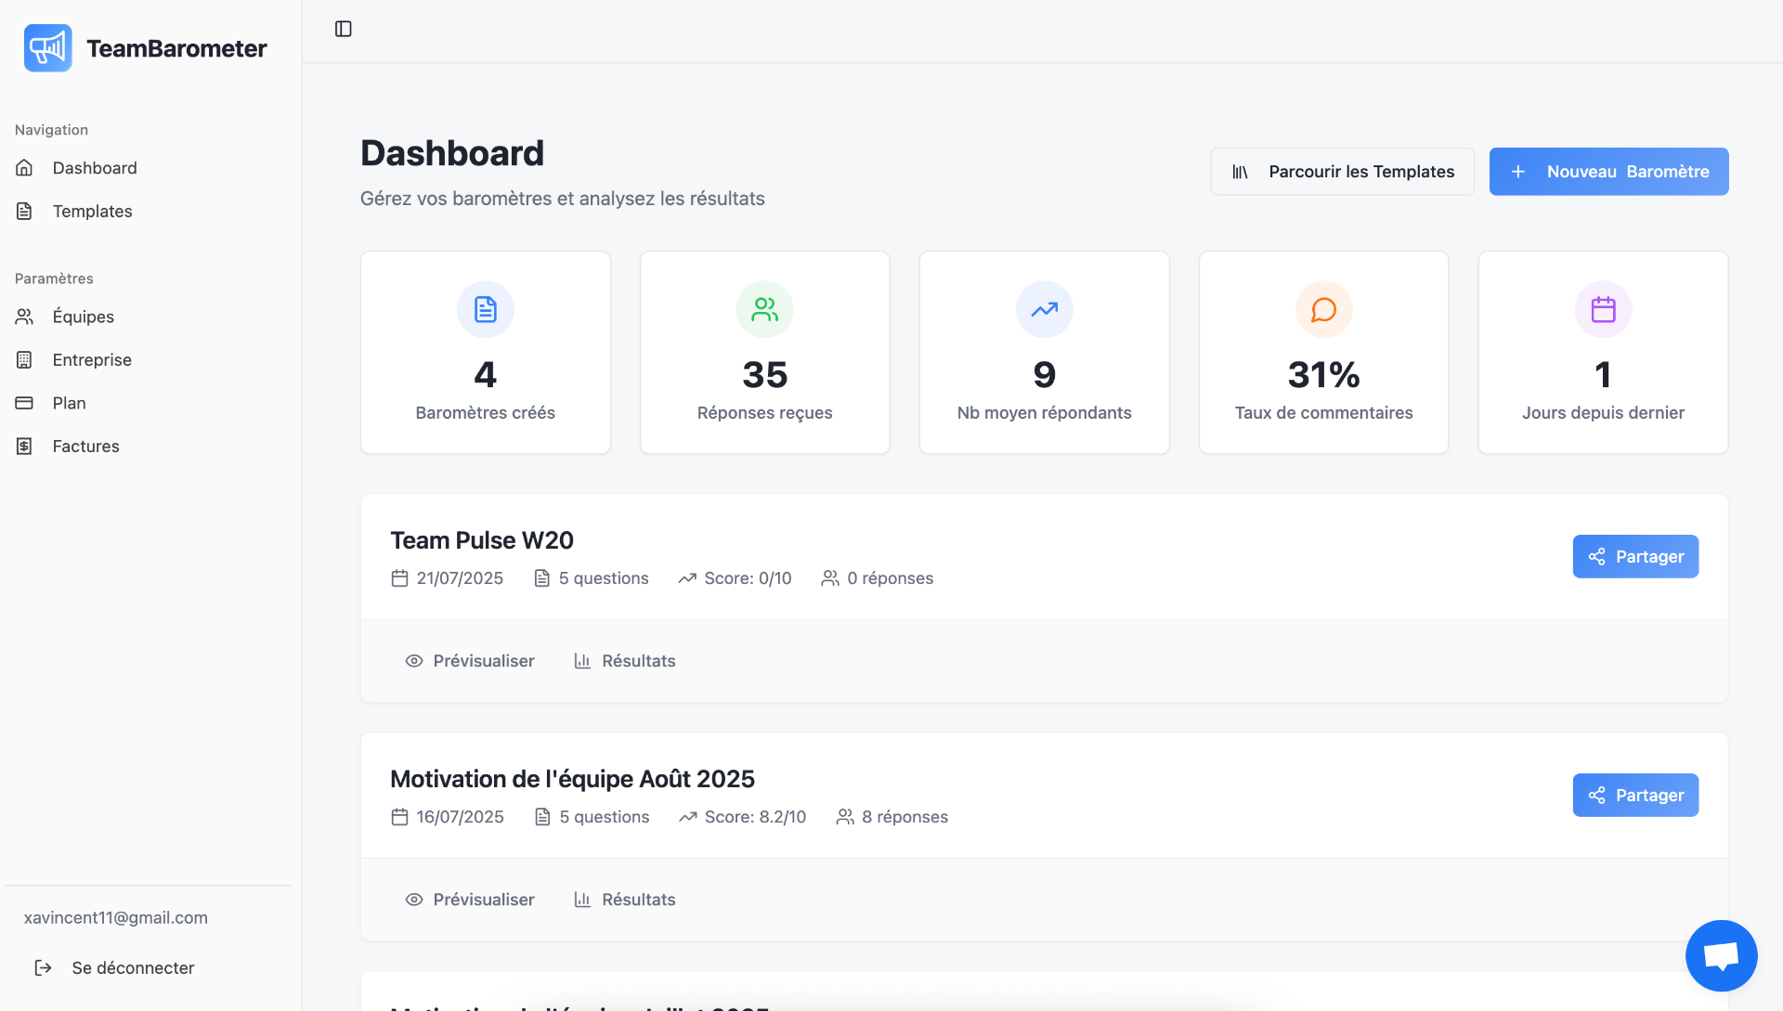The height and width of the screenshot is (1011, 1783).
Task: Open Résultats for Team Pulse W20
Action: tap(624, 661)
